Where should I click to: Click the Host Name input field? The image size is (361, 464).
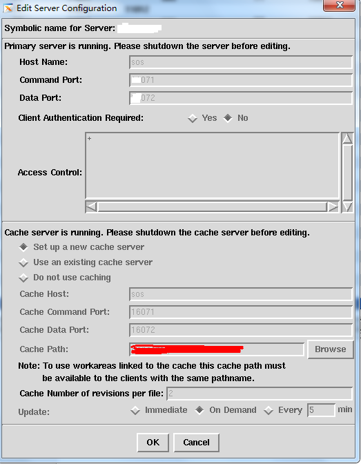(241, 62)
